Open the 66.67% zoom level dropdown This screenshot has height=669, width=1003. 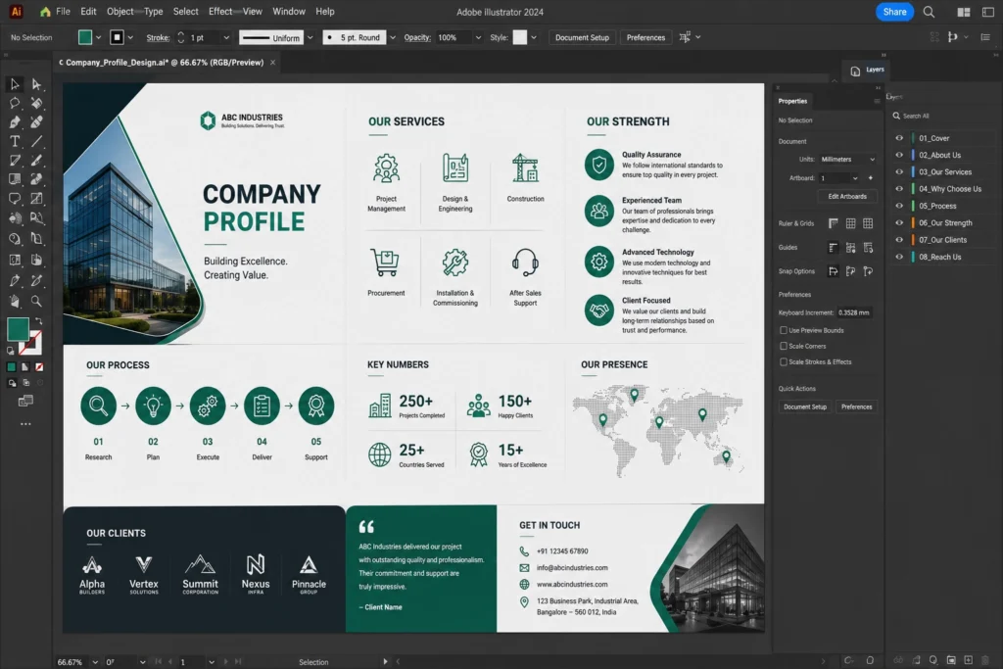95,662
